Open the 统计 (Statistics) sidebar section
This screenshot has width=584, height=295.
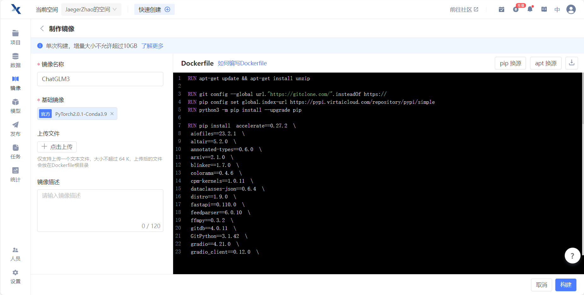click(15, 175)
